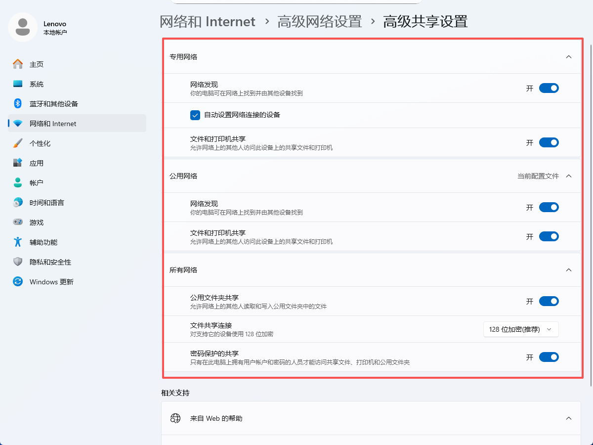Viewport: 593px width, 445px height.
Task: Open Windows 更新 via its update icon
Action: 18,282
